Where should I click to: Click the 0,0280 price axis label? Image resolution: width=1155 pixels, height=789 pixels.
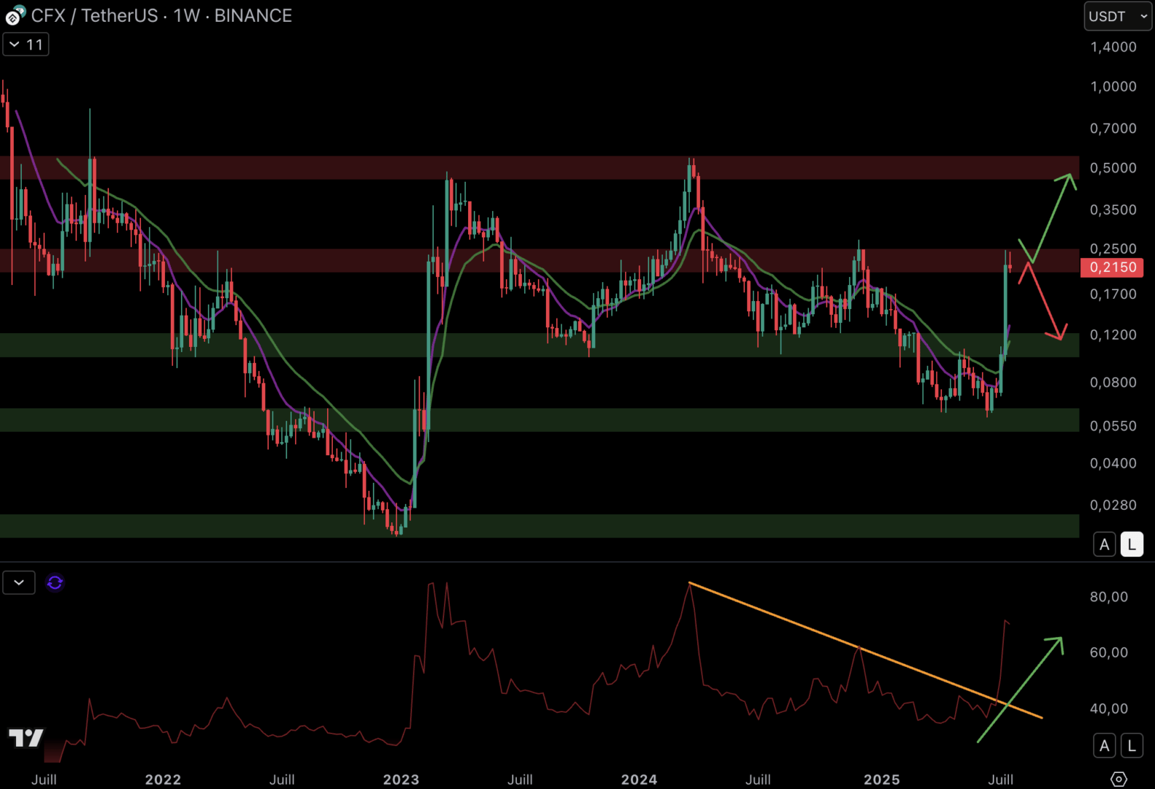point(1113,505)
